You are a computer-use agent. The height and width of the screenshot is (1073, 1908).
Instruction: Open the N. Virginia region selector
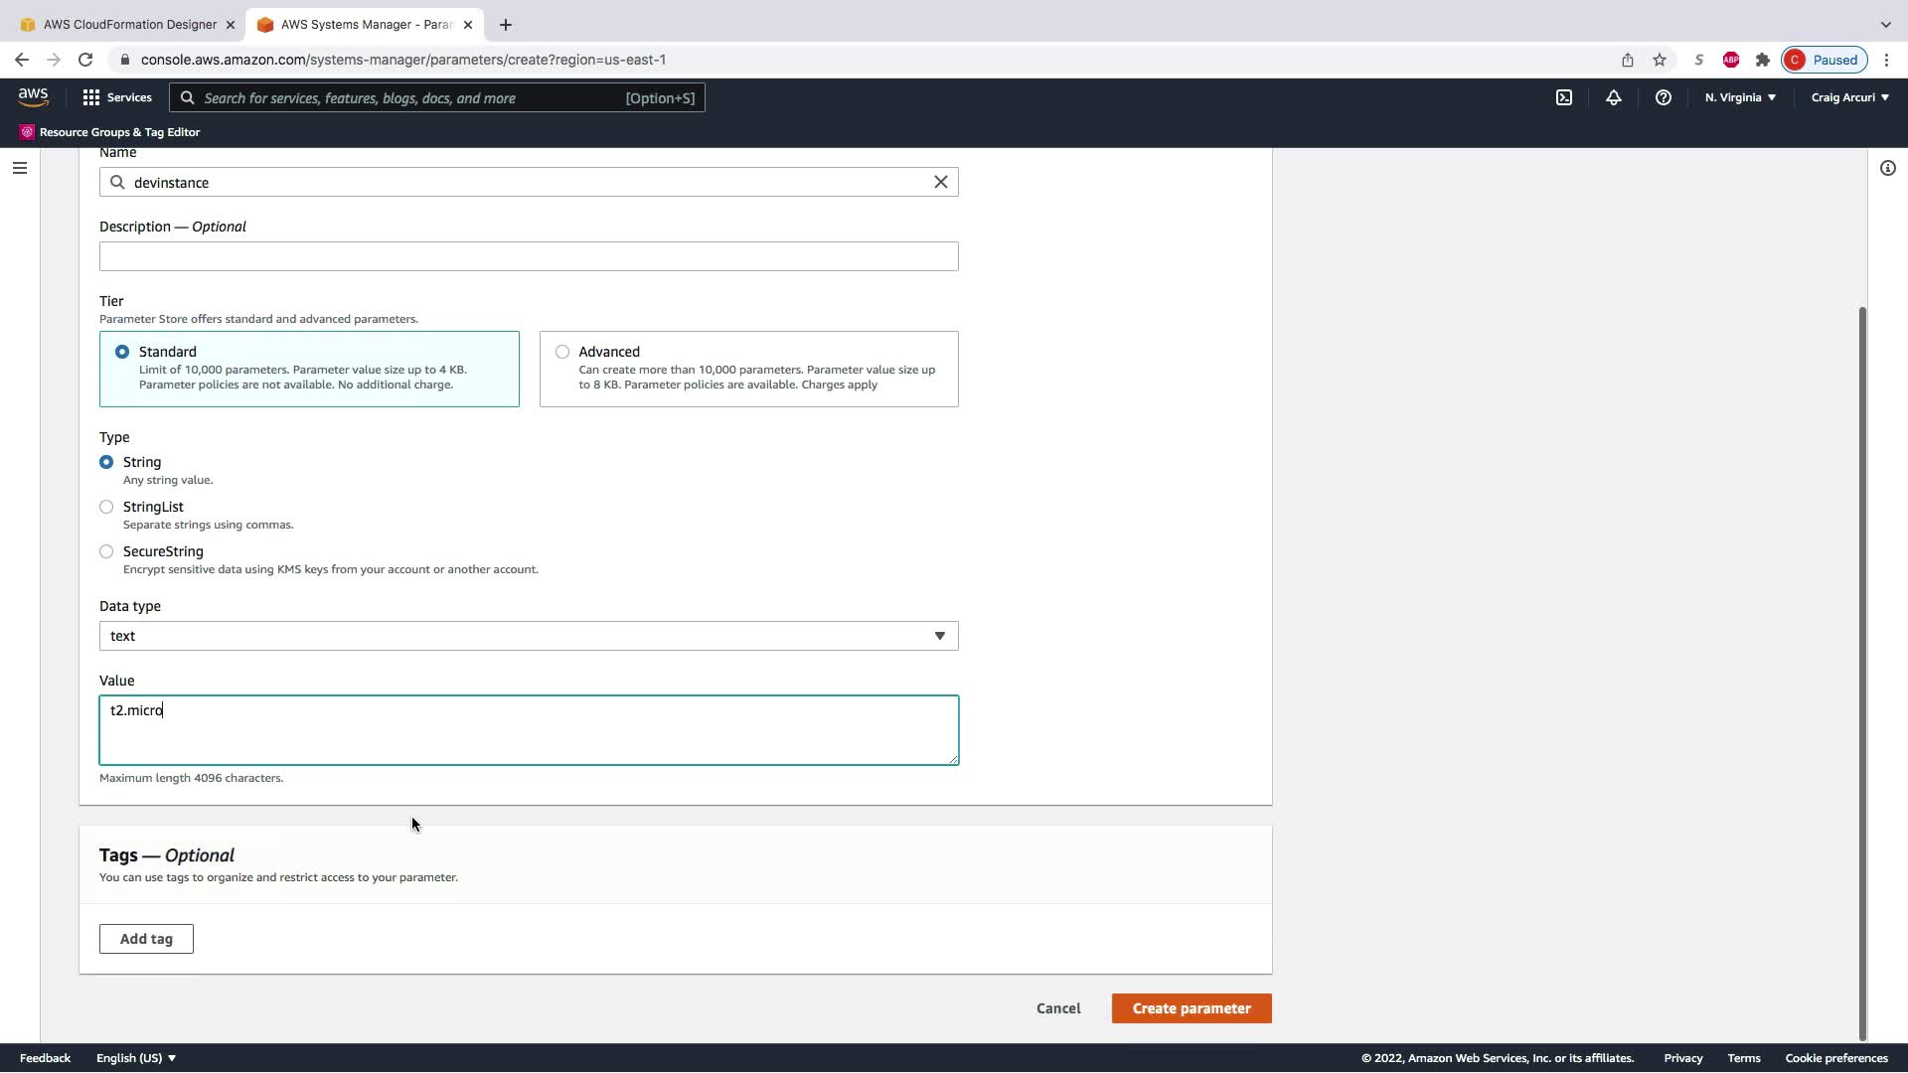1740,97
